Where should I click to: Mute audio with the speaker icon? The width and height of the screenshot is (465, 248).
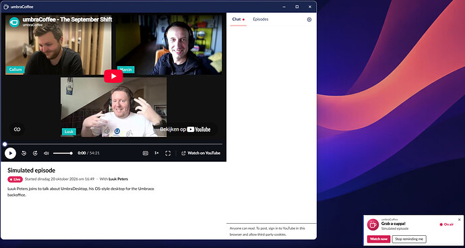[46, 154]
